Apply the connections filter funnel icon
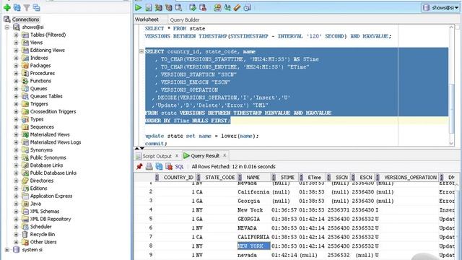462x260 pixels. tap(27, 8)
